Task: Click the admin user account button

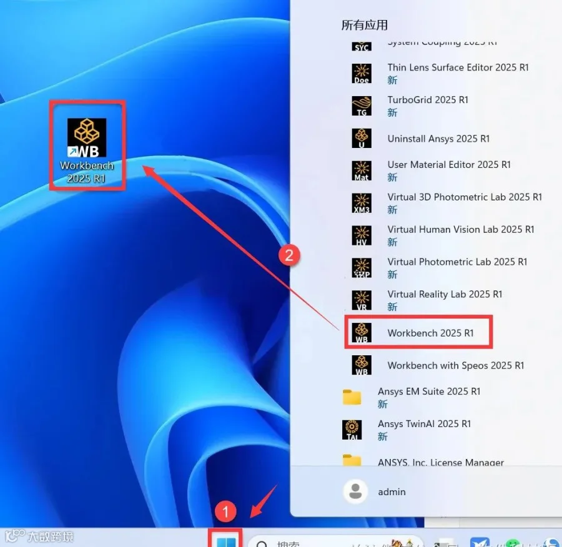Action: [375, 491]
